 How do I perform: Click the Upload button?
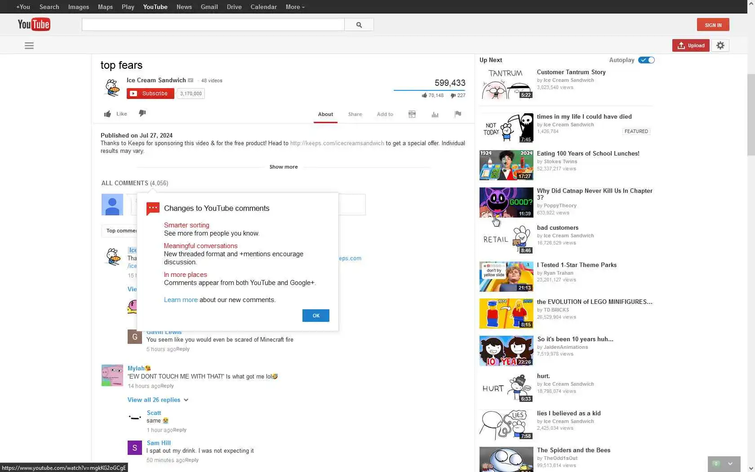[691, 45]
